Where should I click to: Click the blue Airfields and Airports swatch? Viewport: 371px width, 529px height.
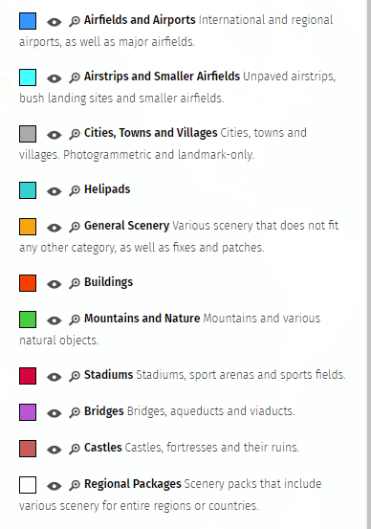click(28, 21)
